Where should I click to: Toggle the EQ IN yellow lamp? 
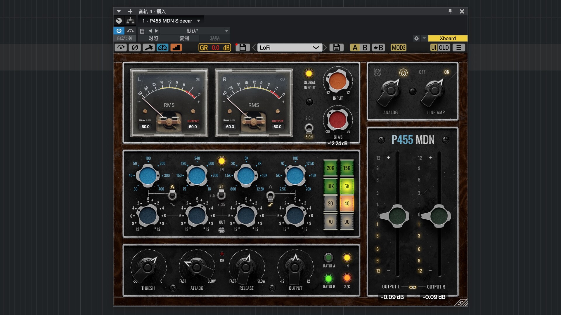pos(221,161)
